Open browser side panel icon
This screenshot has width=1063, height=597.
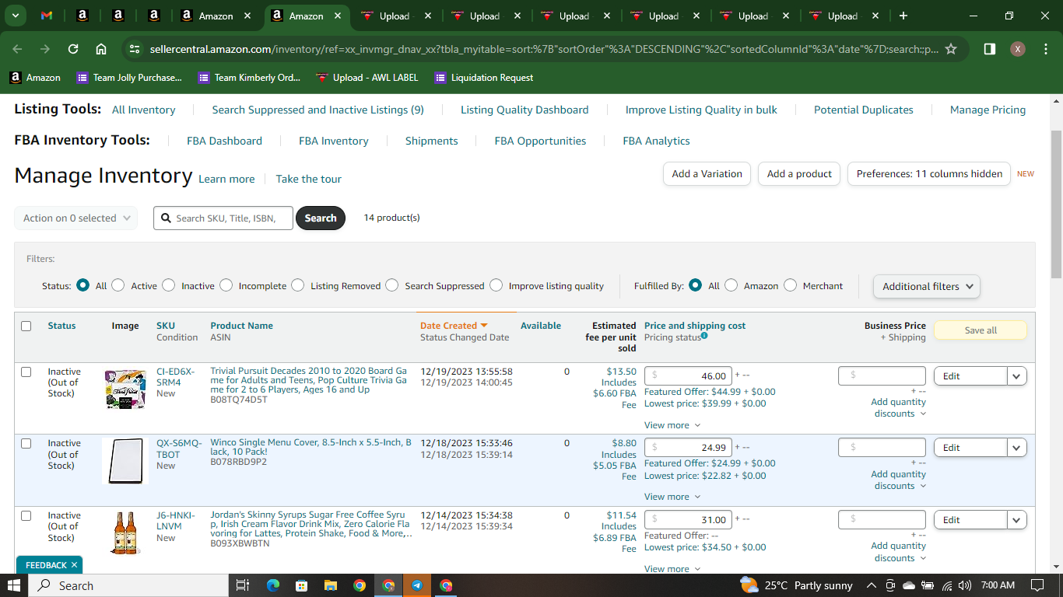click(989, 49)
